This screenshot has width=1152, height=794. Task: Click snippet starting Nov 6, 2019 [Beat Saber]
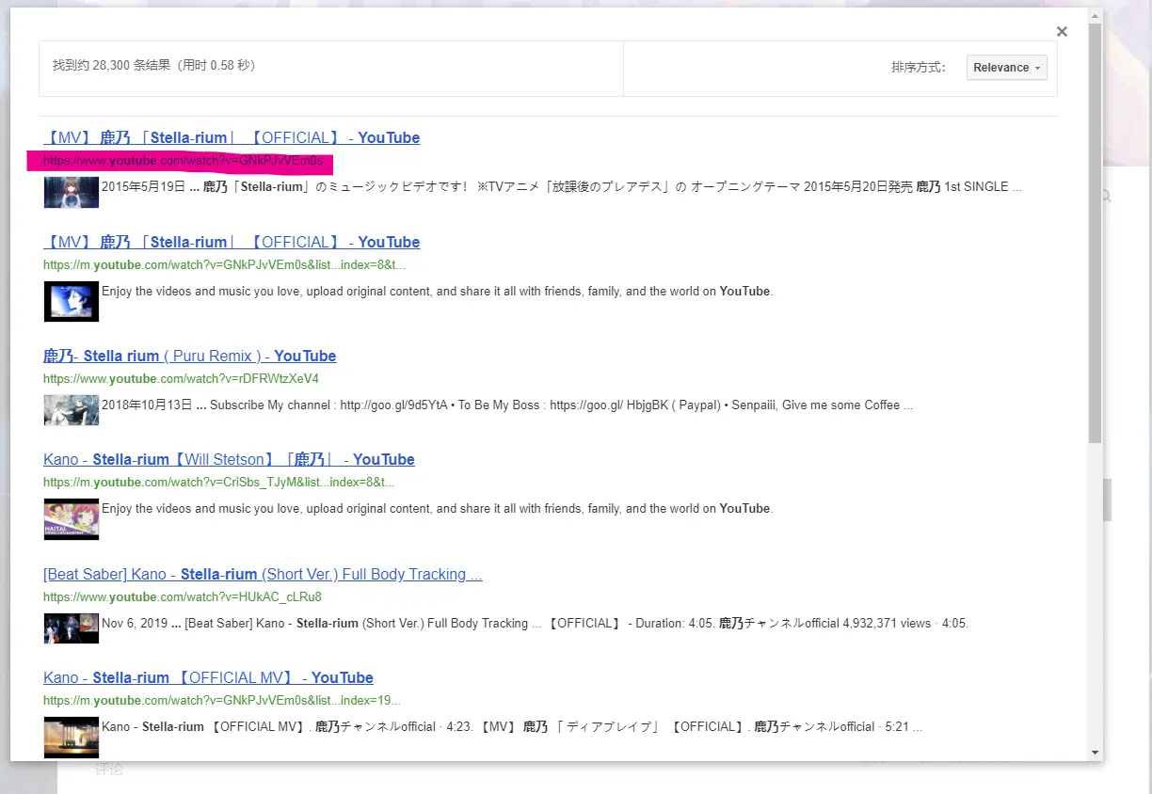[535, 623]
